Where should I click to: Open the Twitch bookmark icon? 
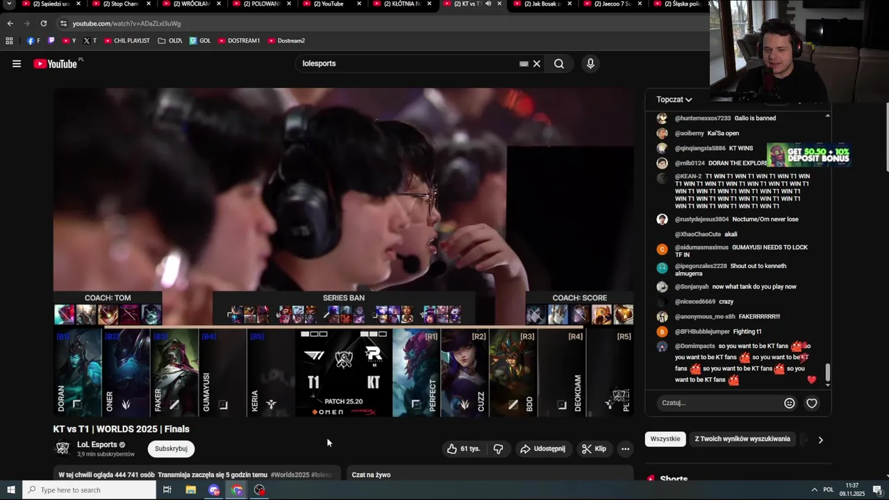[x=51, y=41]
